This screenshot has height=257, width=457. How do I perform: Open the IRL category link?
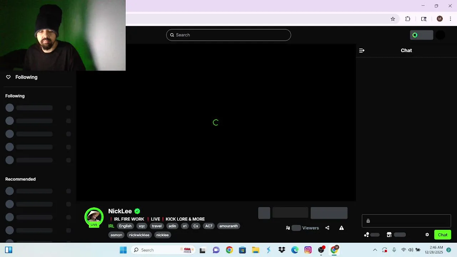point(111,226)
